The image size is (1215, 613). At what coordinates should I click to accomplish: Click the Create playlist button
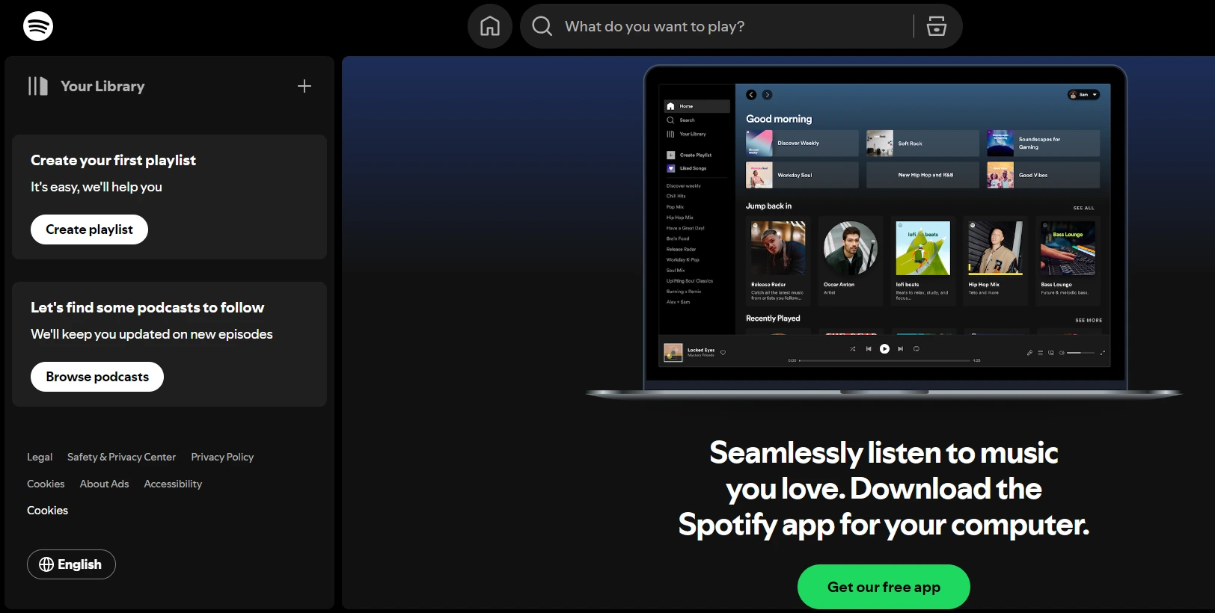[x=89, y=230]
